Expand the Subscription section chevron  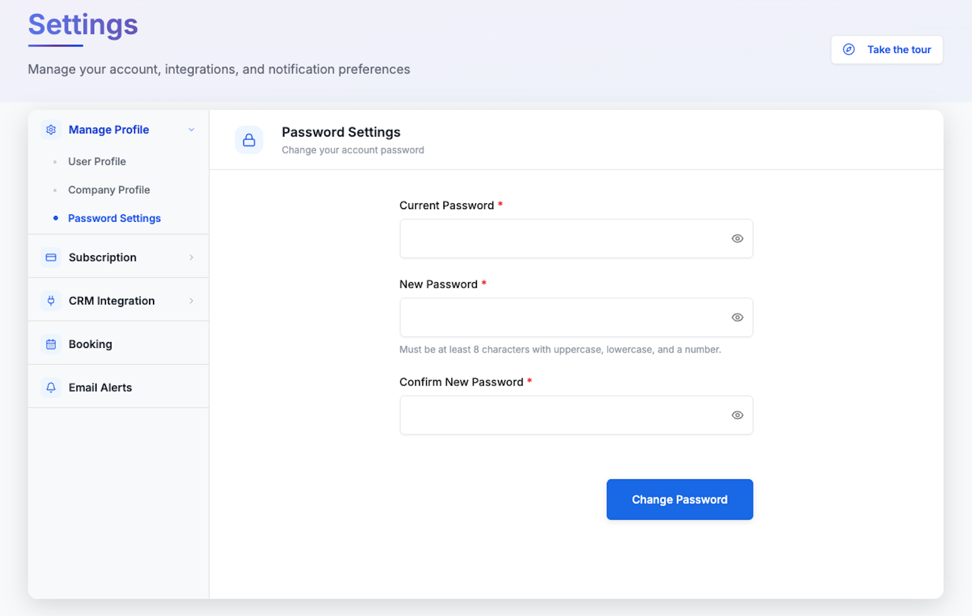(x=191, y=257)
